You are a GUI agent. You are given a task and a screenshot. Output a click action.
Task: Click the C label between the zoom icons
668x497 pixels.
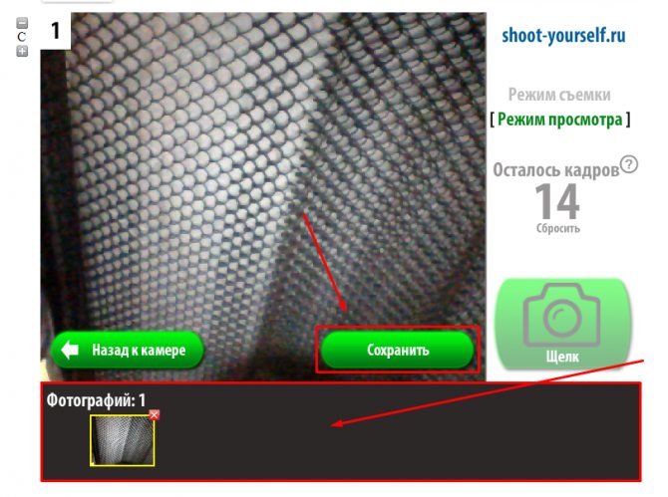(22, 37)
